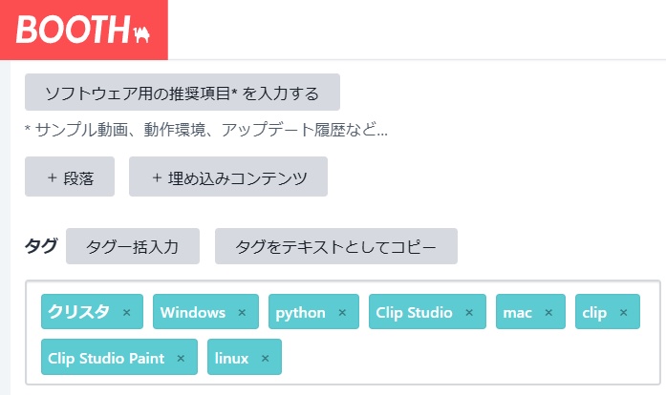Remove the Clip Studio Paint tag
The image size is (666, 395).
[181, 358]
